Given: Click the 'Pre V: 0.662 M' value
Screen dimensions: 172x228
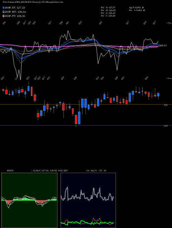Looking at the screenshot, I should coord(137,10).
